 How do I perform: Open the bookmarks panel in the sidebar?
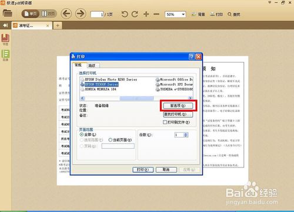pyautogui.click(x=5, y=39)
